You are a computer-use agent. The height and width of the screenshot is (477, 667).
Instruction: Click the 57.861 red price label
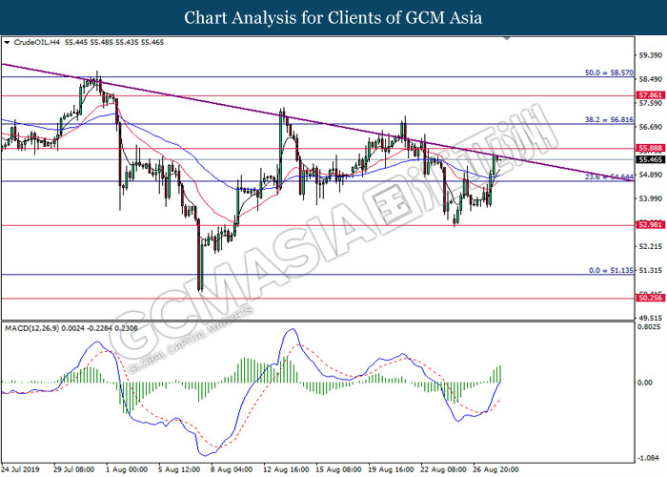tap(650, 95)
